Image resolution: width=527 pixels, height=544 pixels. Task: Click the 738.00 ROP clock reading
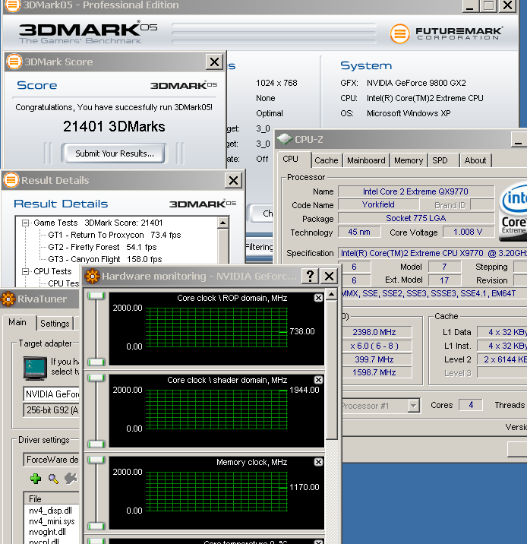click(302, 331)
